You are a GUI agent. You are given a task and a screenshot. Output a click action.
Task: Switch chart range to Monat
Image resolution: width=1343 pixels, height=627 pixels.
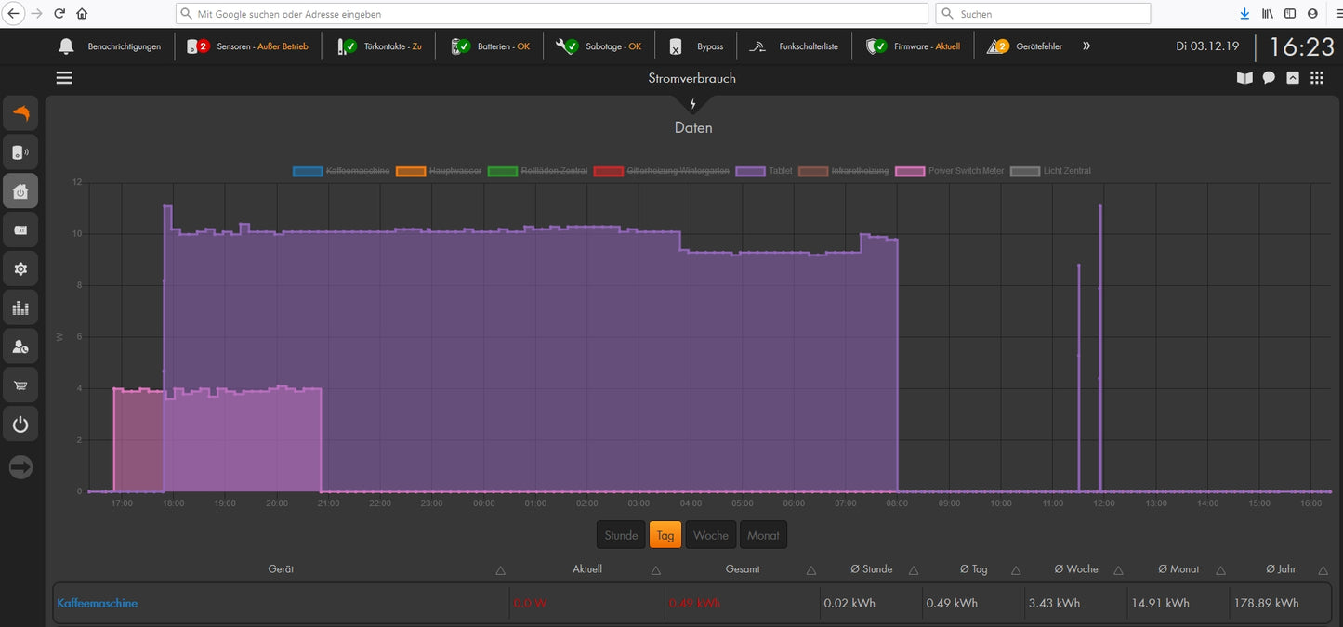(763, 535)
